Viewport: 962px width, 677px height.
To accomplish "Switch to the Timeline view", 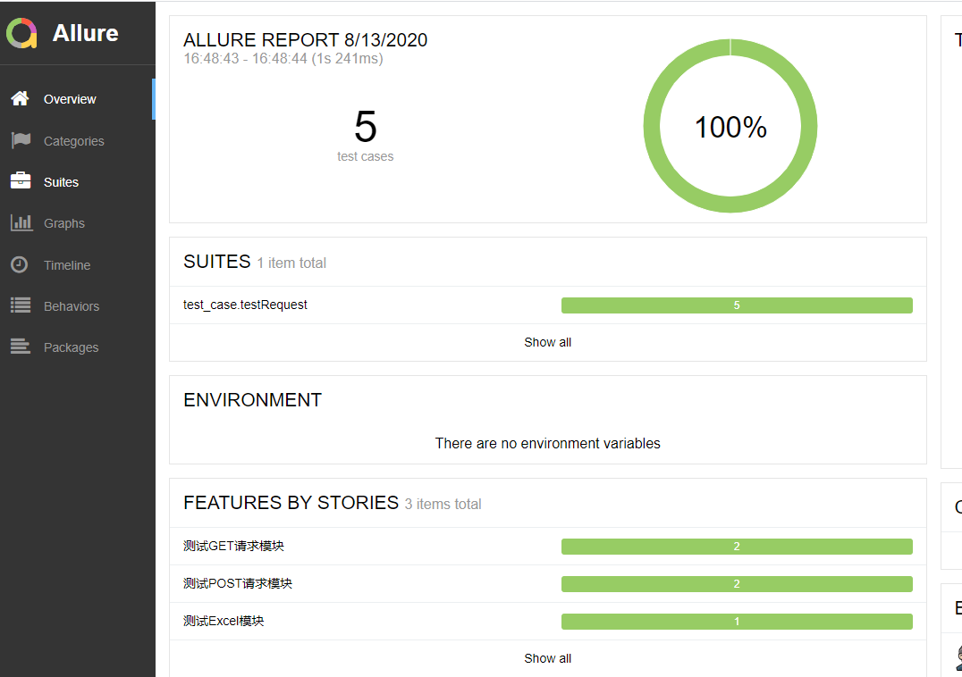I will tap(77, 264).
